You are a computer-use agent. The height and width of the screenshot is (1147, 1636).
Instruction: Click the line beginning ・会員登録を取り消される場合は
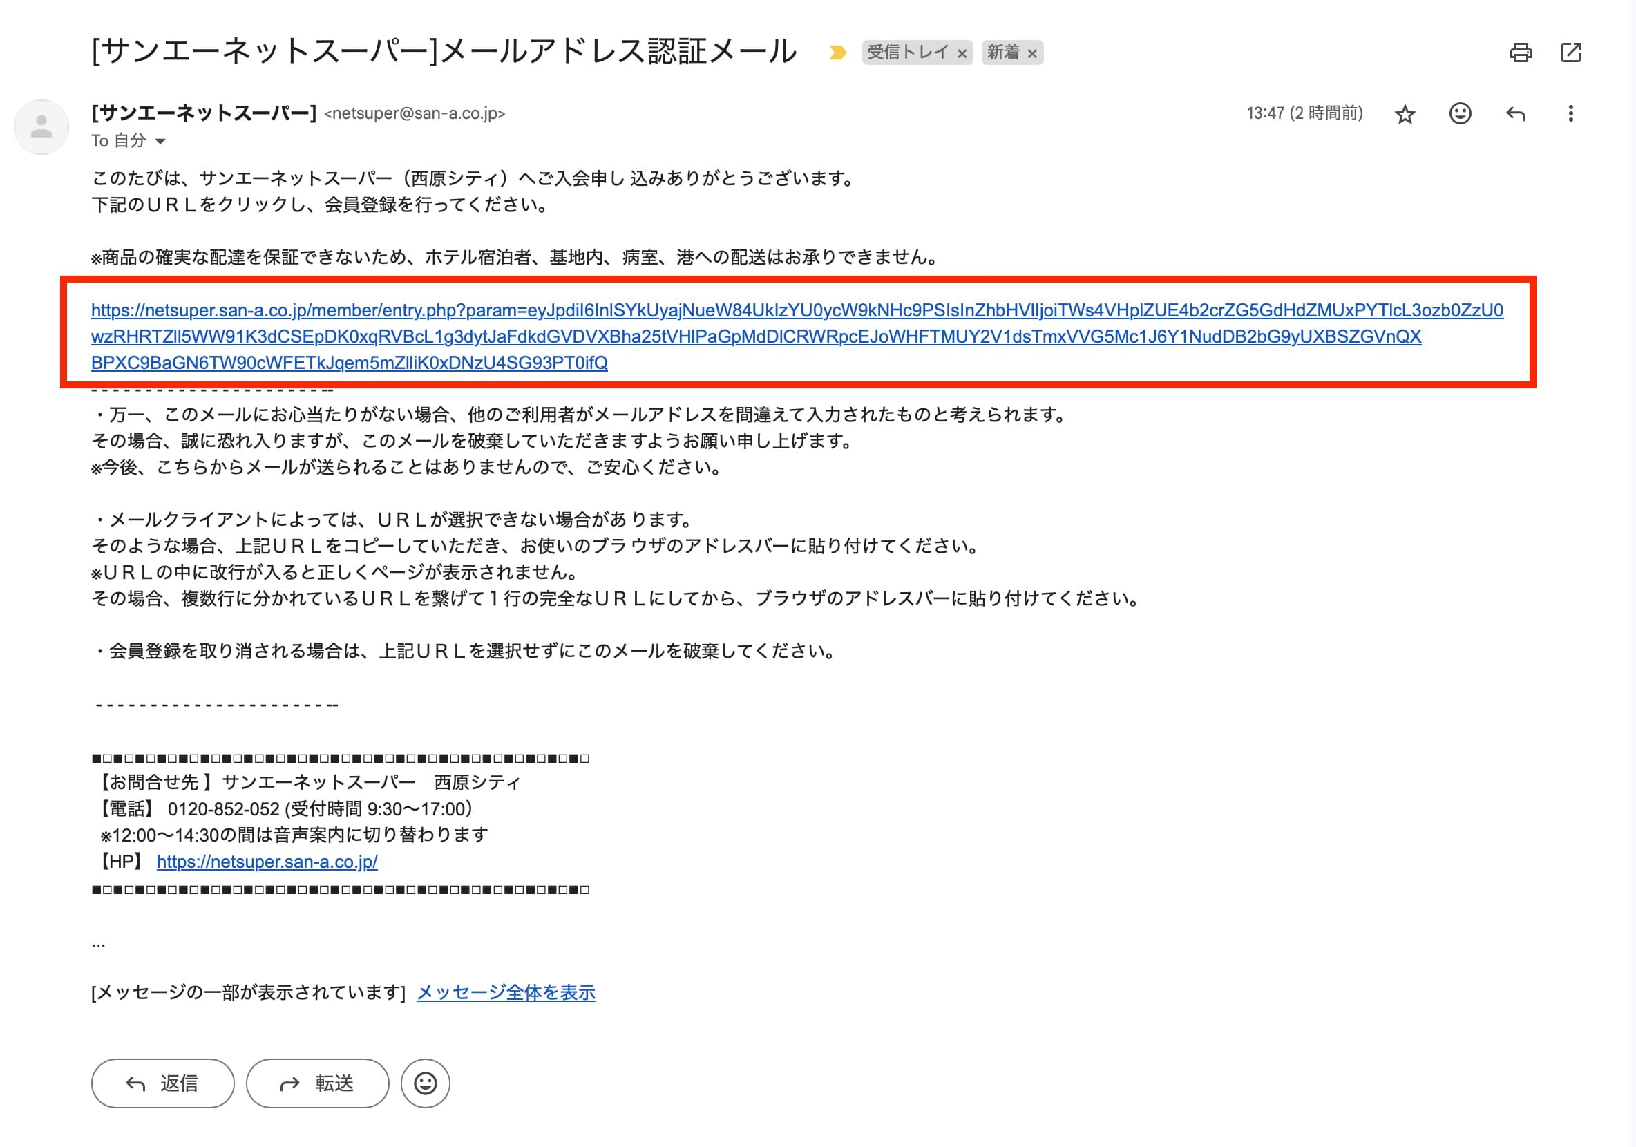point(464,651)
